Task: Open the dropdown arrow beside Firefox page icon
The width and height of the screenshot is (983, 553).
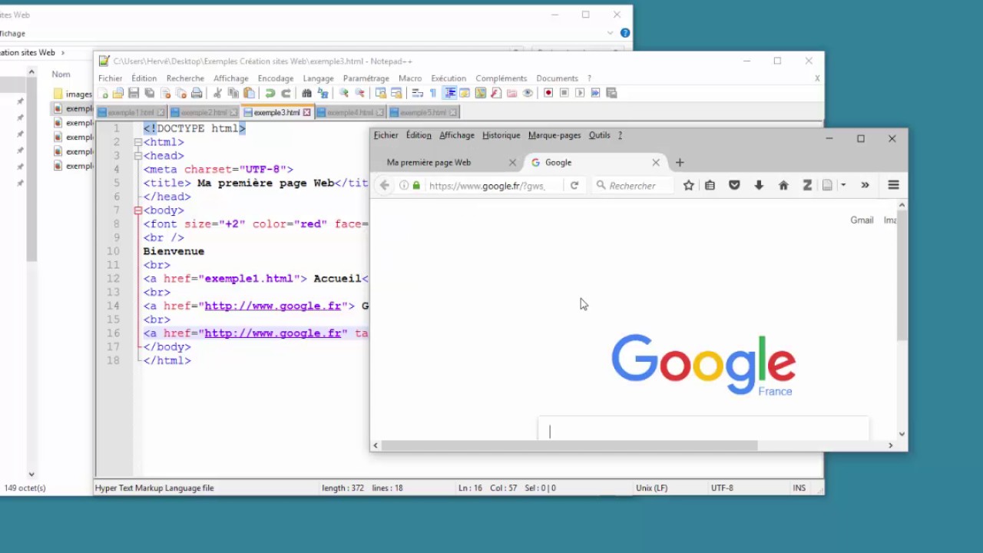Action: coord(843,185)
